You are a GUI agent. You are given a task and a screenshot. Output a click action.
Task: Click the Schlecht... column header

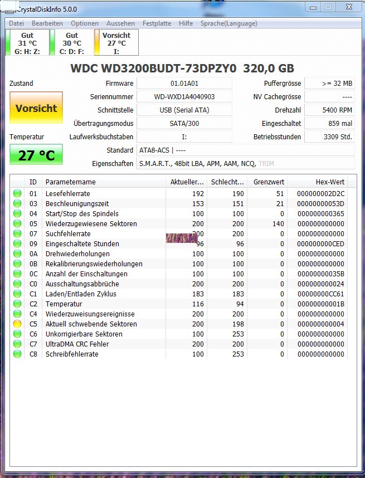pyautogui.click(x=227, y=182)
